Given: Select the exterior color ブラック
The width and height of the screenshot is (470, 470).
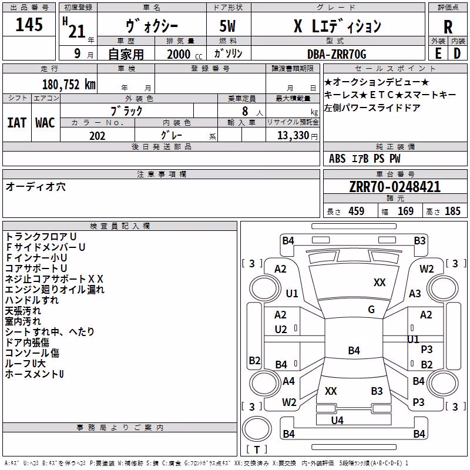Looking at the screenshot, I should click(x=127, y=111).
